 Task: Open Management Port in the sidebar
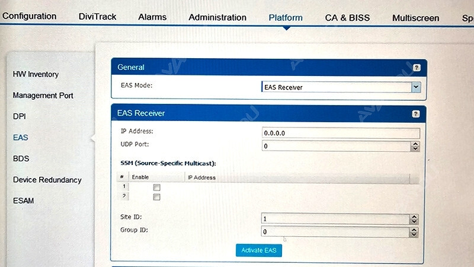(43, 95)
